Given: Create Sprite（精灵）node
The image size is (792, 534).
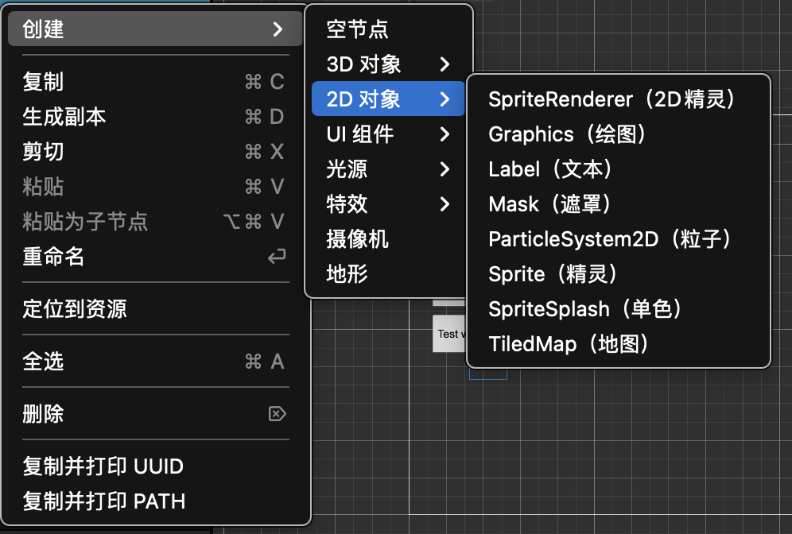Looking at the screenshot, I should 619,274.
